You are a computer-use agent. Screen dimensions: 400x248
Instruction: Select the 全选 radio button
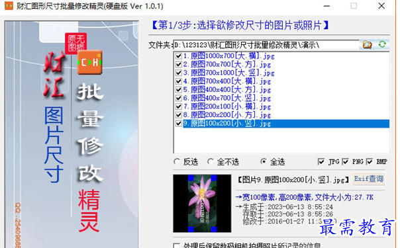tap(264, 161)
